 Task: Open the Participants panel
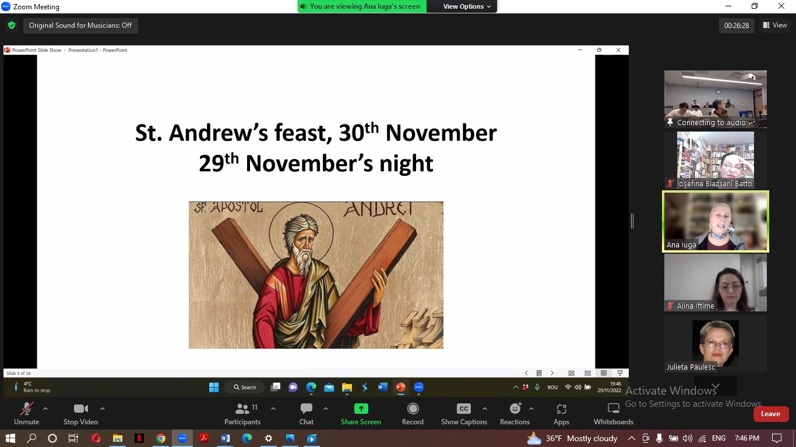click(x=242, y=414)
